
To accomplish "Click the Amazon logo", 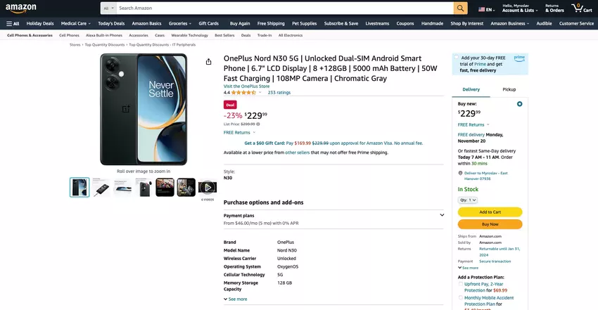I will tap(21, 8).
